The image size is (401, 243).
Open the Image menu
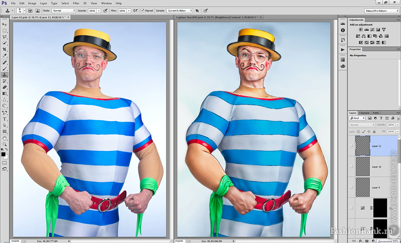pos(32,4)
